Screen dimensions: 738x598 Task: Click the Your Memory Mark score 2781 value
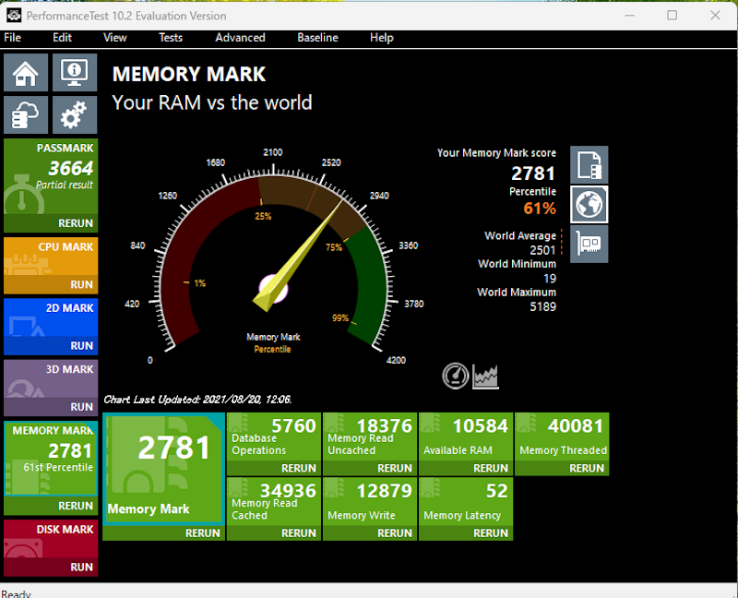click(533, 173)
